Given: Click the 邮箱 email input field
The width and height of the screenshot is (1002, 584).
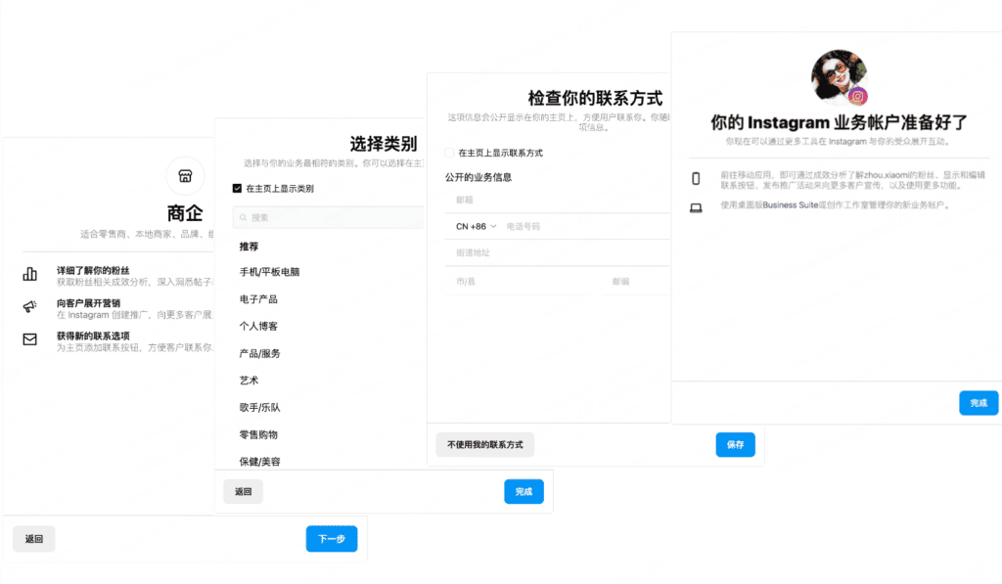Looking at the screenshot, I should (557, 200).
